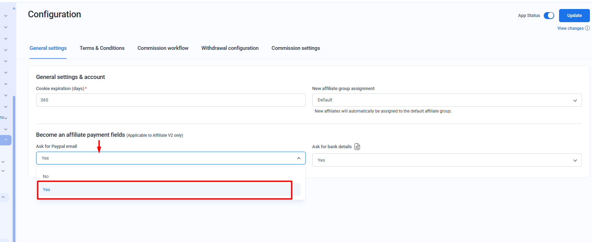Click the left sidebar vertical scrollbar
Viewport: 592px width, 242px height.
[14, 166]
